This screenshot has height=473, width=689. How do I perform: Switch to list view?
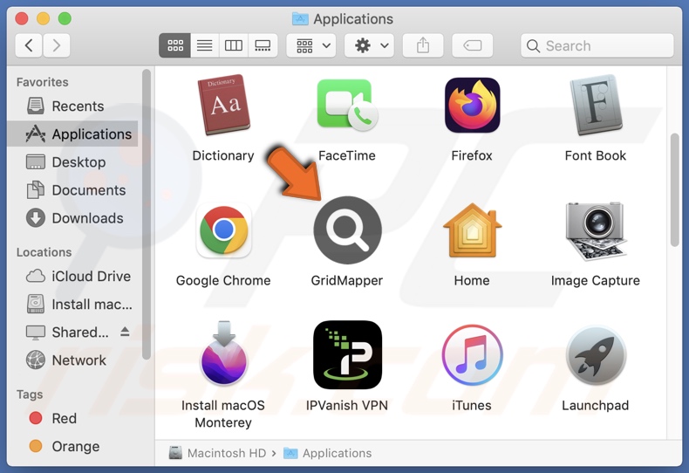point(204,45)
